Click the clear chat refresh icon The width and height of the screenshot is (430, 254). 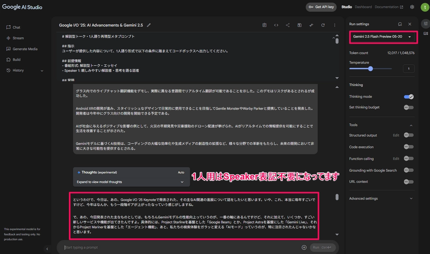[323, 25]
